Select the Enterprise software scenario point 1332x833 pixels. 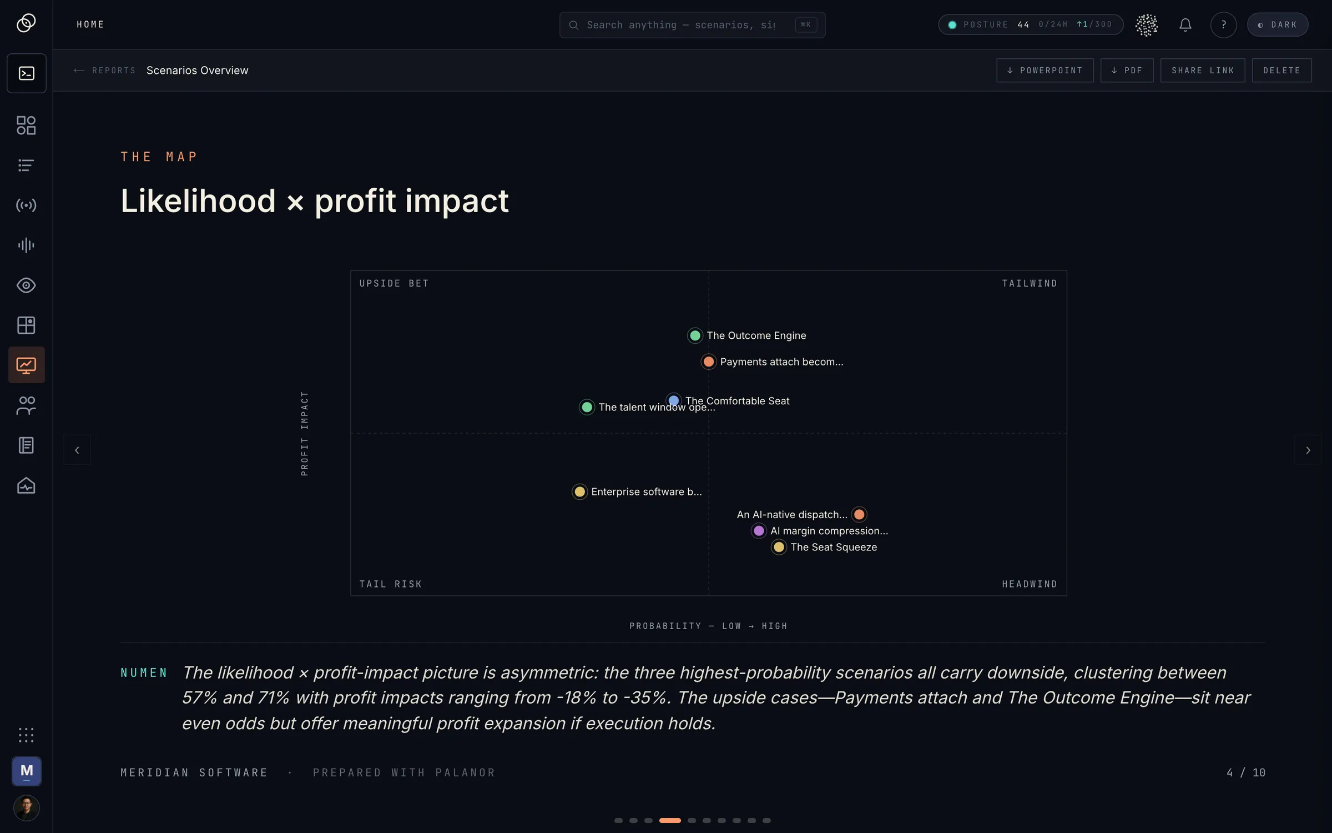[x=579, y=491]
